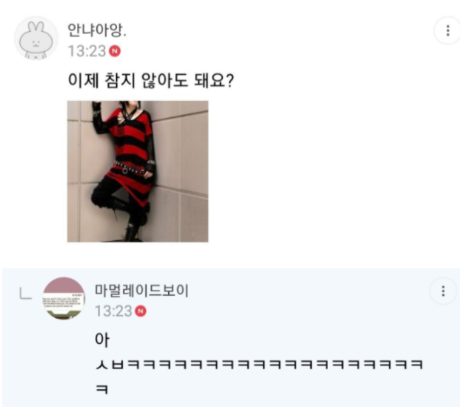The width and height of the screenshot is (460, 407).
Task: Click the lone trailing ㅋ on the last line
Action: tap(102, 390)
